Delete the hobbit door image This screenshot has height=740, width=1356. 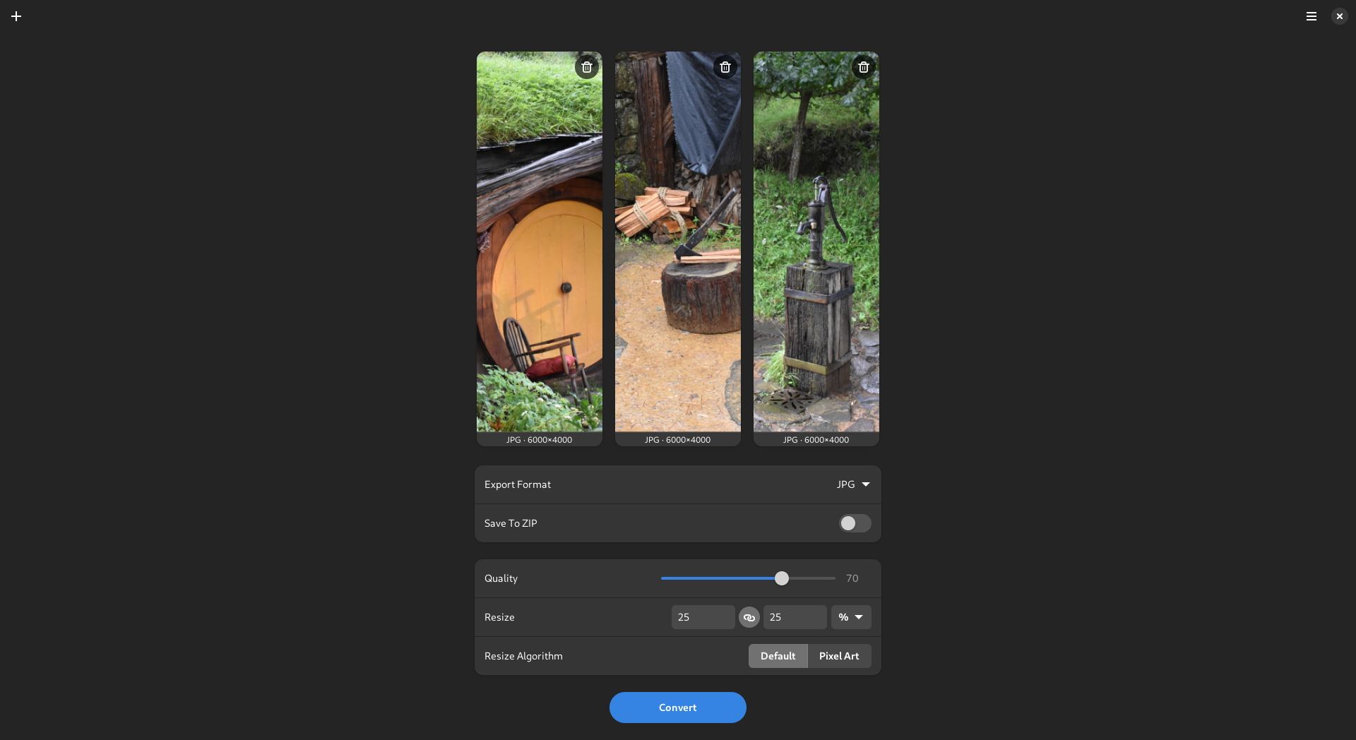tap(586, 67)
